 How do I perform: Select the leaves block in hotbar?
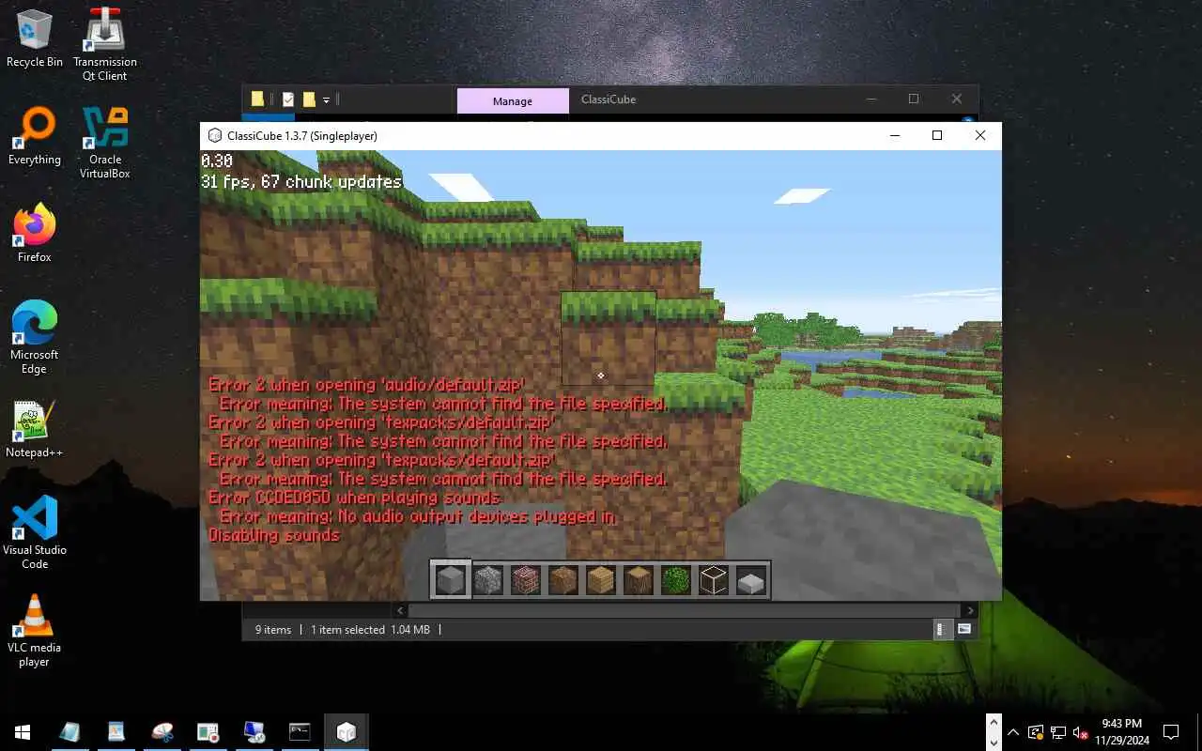(x=676, y=580)
